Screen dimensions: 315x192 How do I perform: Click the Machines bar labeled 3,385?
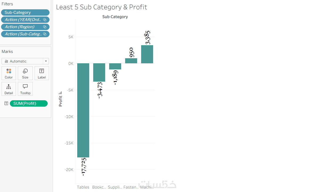(147, 54)
